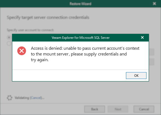This screenshot has width=161, height=115.
Task: Click OK in the Veeam error dialog
Action: click(136, 75)
